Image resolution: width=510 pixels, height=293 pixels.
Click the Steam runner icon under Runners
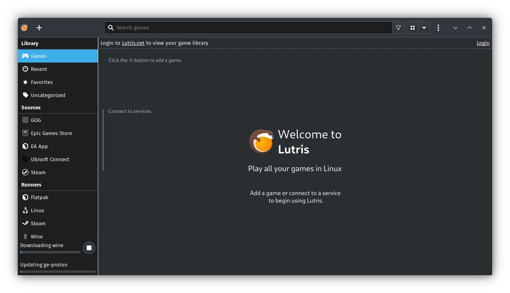(25, 223)
